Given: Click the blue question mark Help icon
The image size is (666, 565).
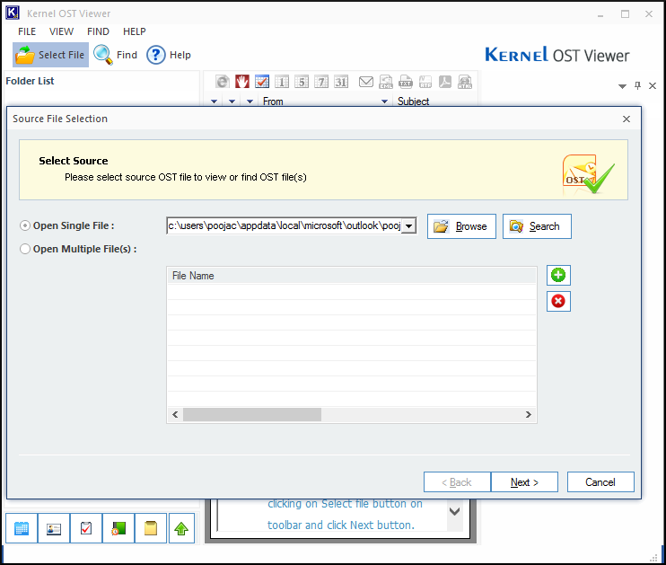Looking at the screenshot, I should [x=156, y=55].
